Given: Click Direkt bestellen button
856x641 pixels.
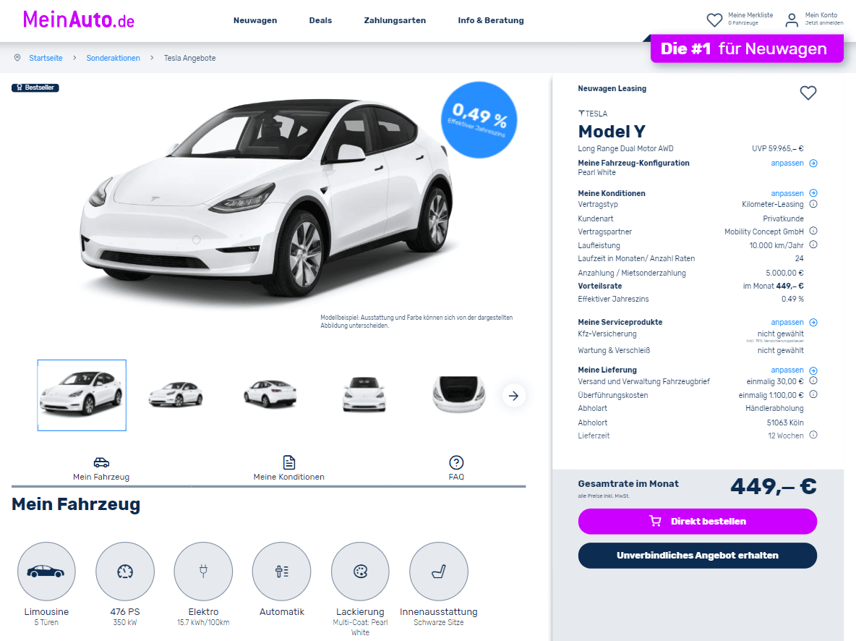Looking at the screenshot, I should 697,522.
